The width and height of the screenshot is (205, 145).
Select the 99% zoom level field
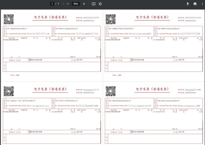click(76, 4)
